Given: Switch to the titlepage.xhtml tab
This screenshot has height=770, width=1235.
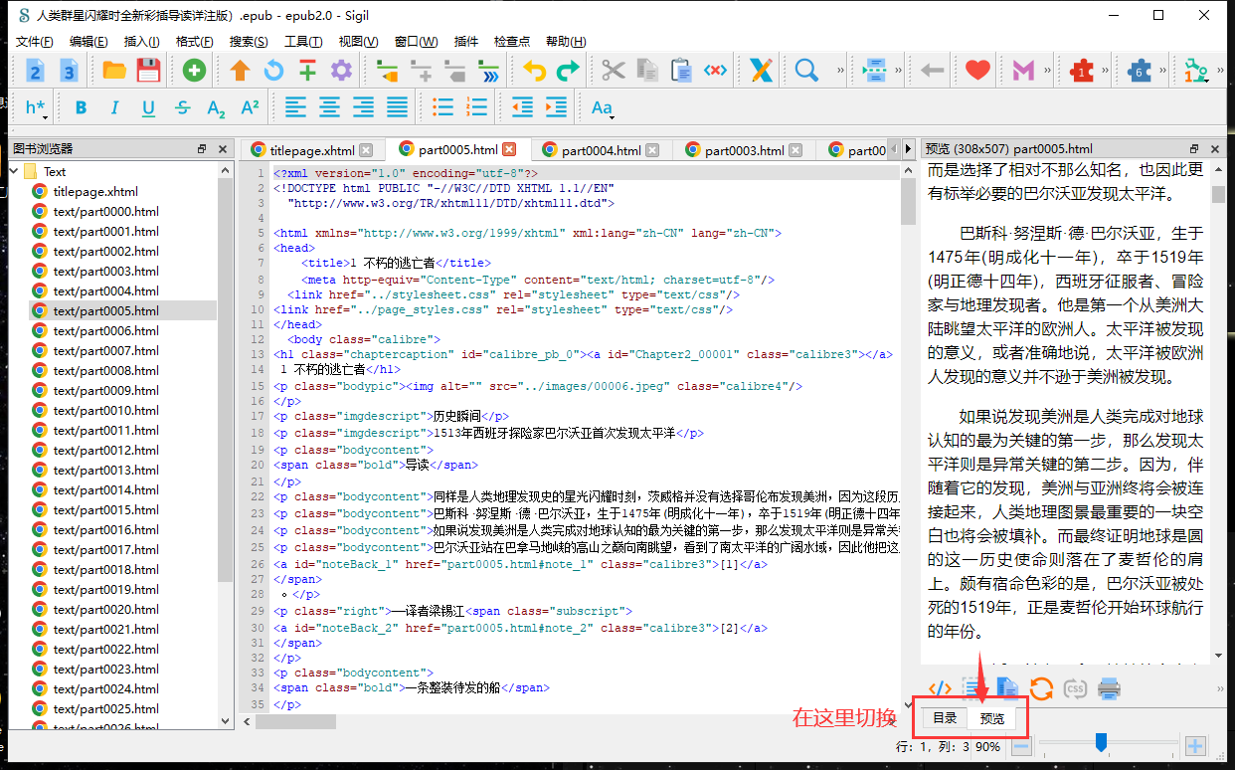Looking at the screenshot, I should pyautogui.click(x=311, y=150).
